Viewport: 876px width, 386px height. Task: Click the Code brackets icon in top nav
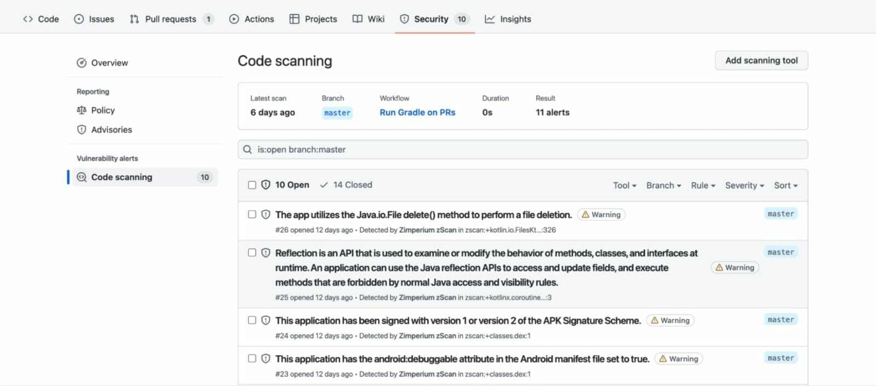coord(28,19)
